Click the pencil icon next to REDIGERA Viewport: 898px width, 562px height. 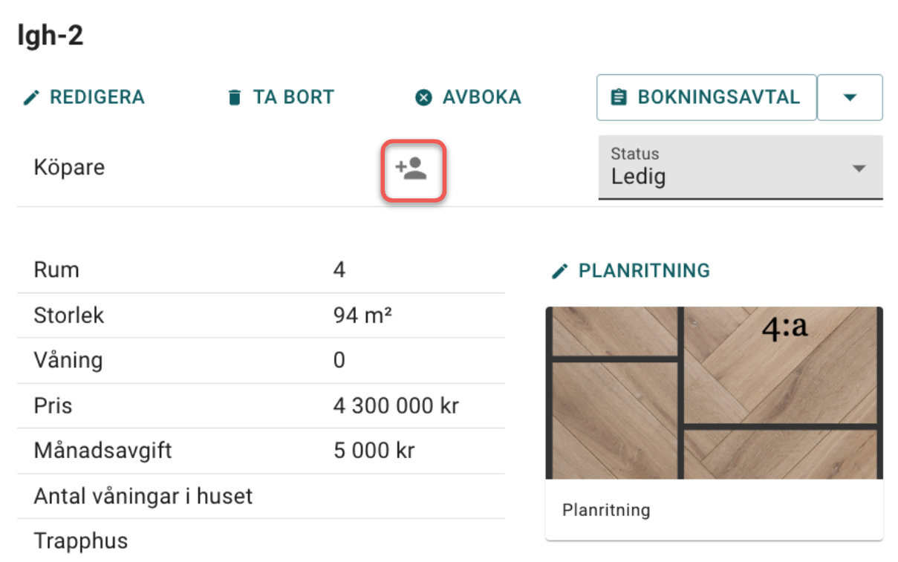(29, 97)
